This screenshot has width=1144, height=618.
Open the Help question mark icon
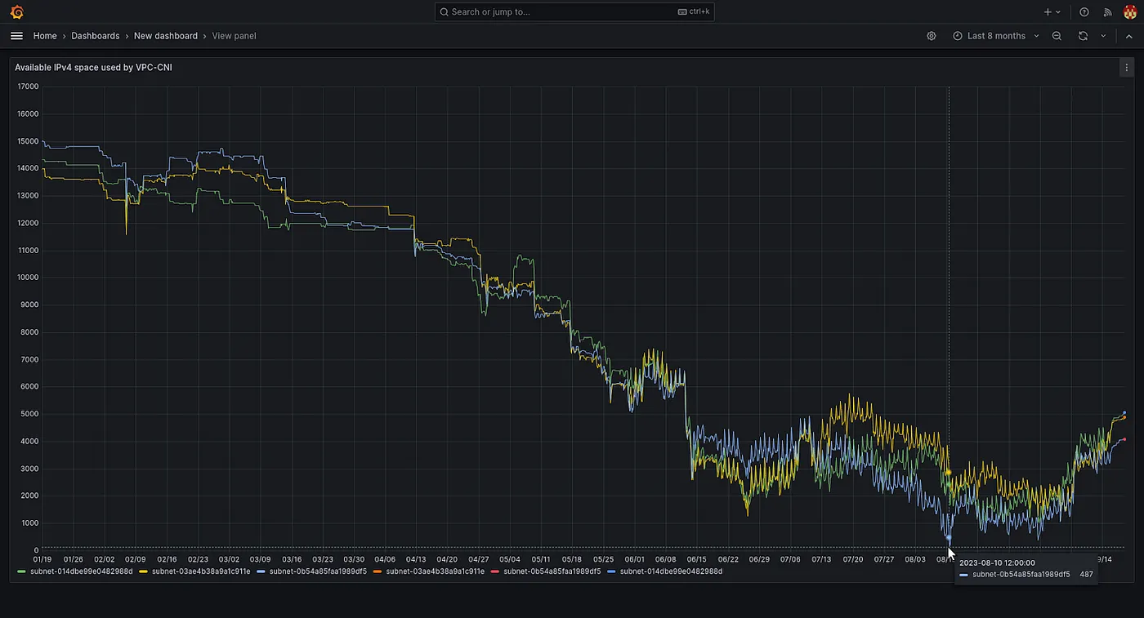1084,12
